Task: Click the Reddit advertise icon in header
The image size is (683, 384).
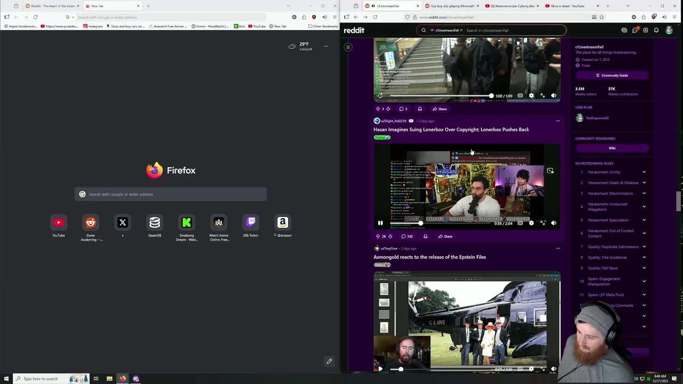Action: (624, 30)
